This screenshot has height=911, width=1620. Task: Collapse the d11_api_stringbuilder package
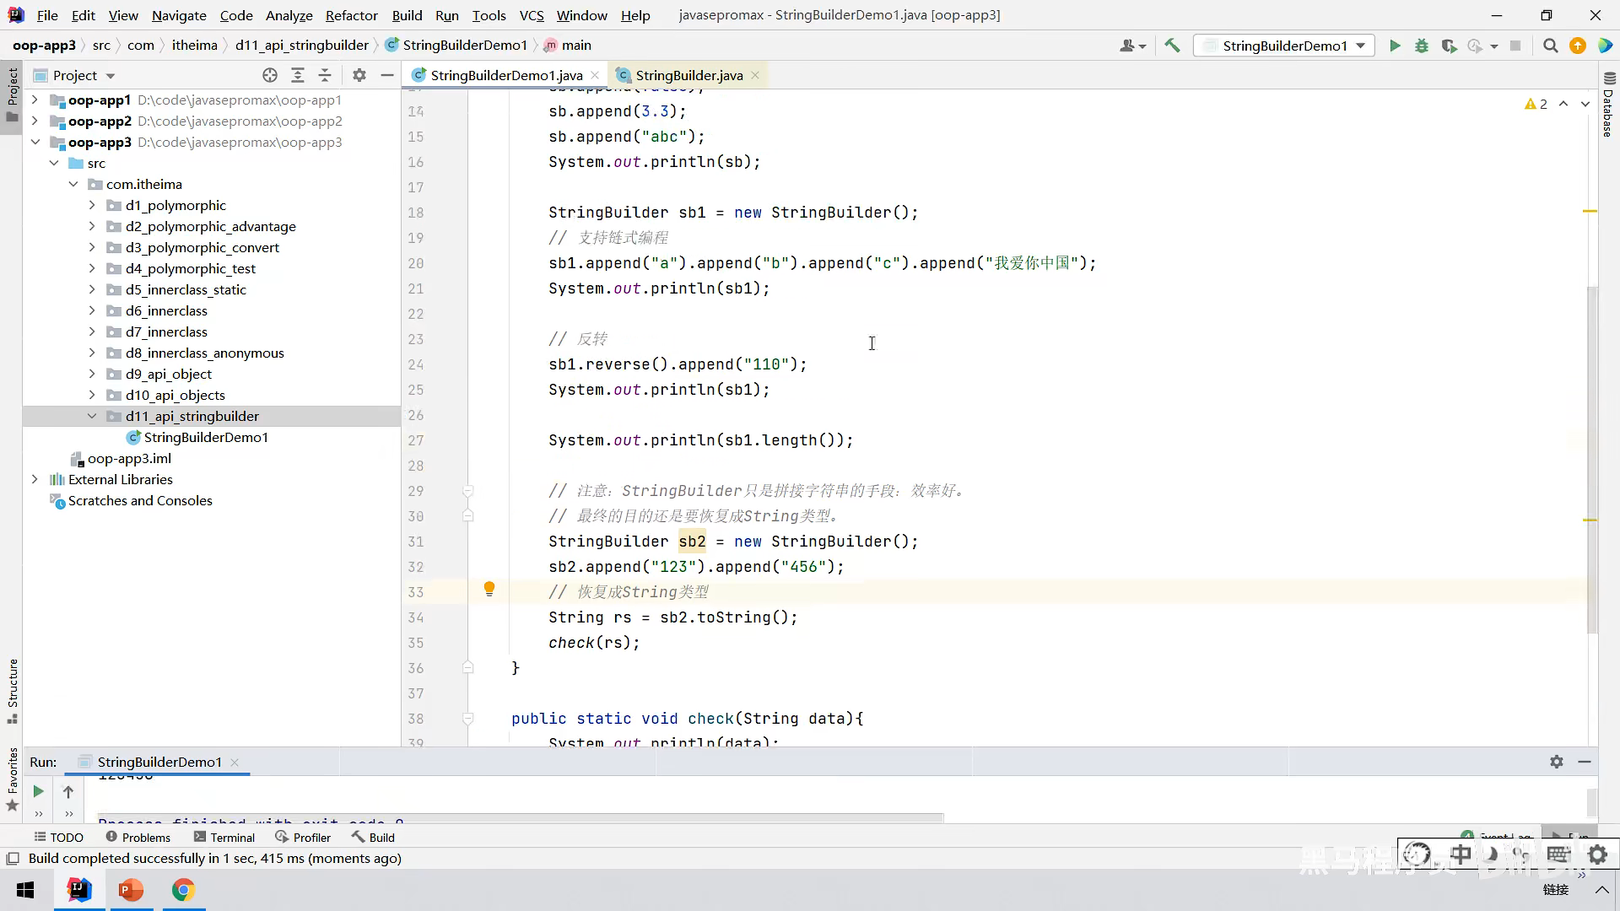click(x=92, y=416)
